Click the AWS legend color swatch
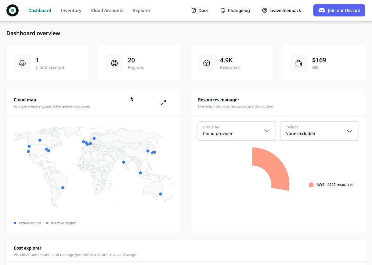This screenshot has width=372, height=265. pyautogui.click(x=311, y=185)
